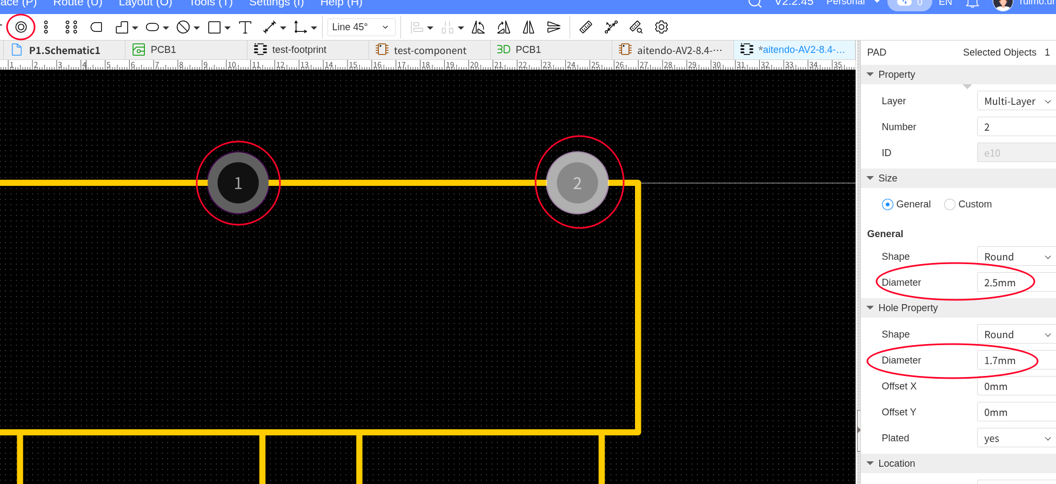Image resolution: width=1056 pixels, height=484 pixels.
Task: Select the vertical pad array tool
Action: pos(46,27)
